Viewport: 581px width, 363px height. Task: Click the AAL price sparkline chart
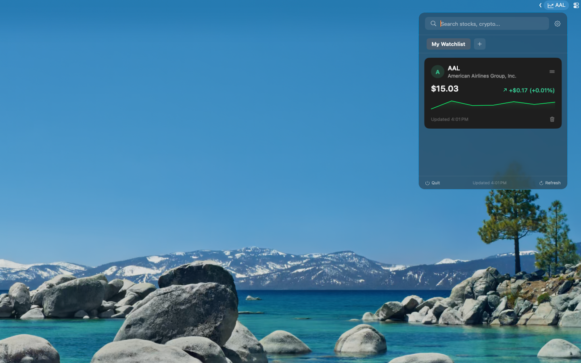click(492, 105)
